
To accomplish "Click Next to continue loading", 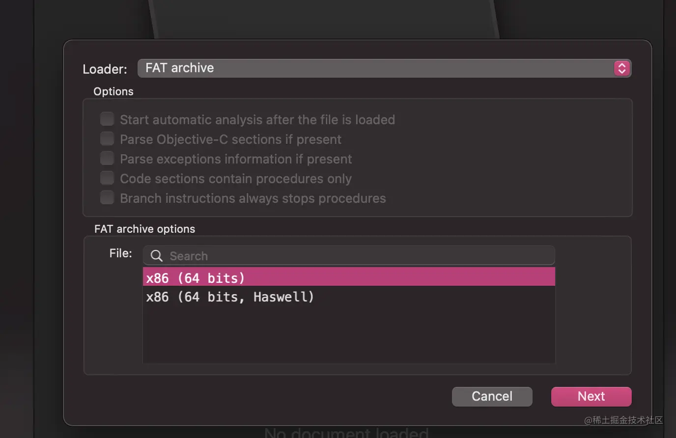I will click(x=591, y=396).
